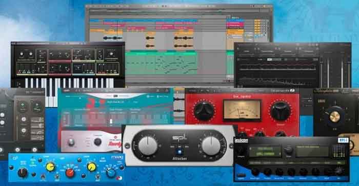Adjust the left large black knob on red compressor

pyautogui.click(x=204, y=111)
